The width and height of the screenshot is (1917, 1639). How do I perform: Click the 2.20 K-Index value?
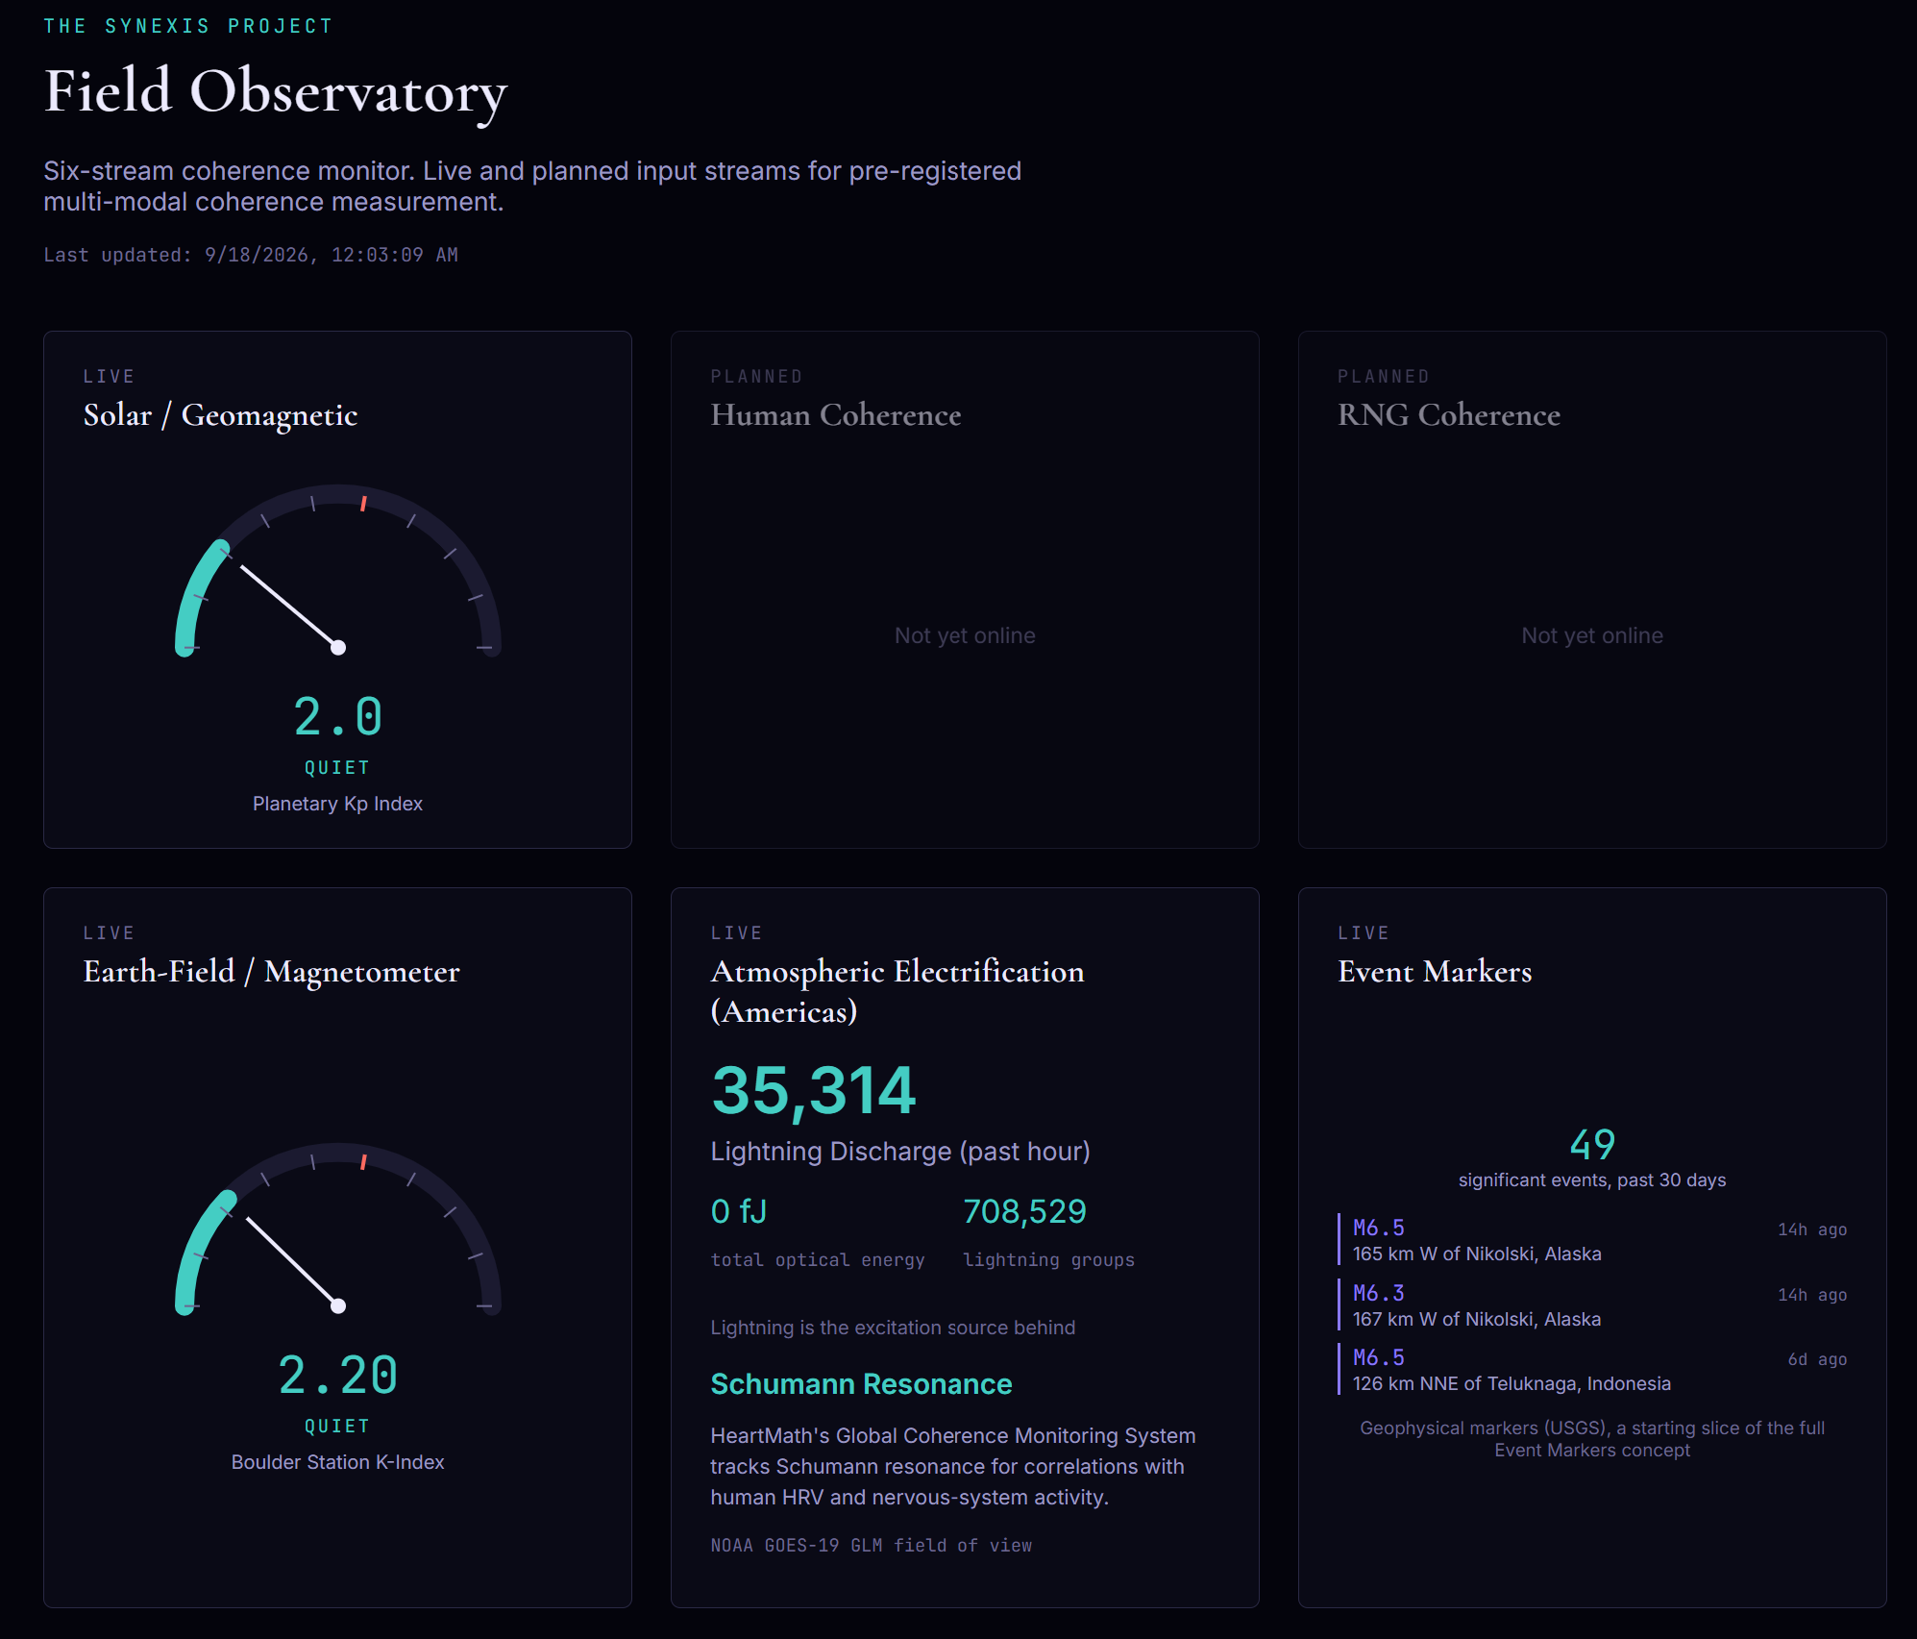pos(337,1376)
